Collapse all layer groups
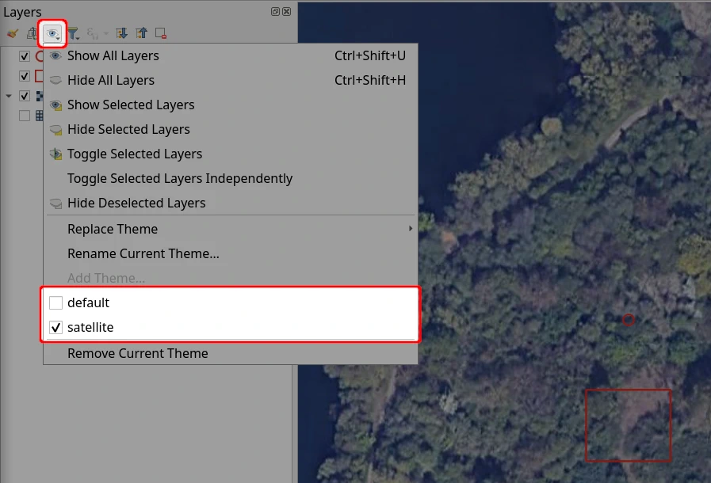This screenshot has height=483, width=711. 141,33
